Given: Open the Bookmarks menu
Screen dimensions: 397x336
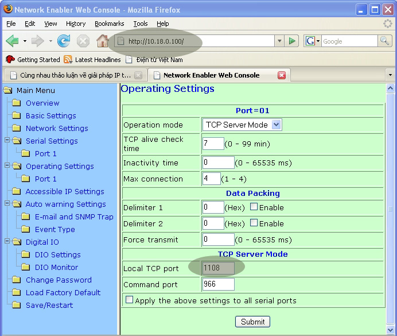Looking at the screenshot, I should click(x=109, y=24).
